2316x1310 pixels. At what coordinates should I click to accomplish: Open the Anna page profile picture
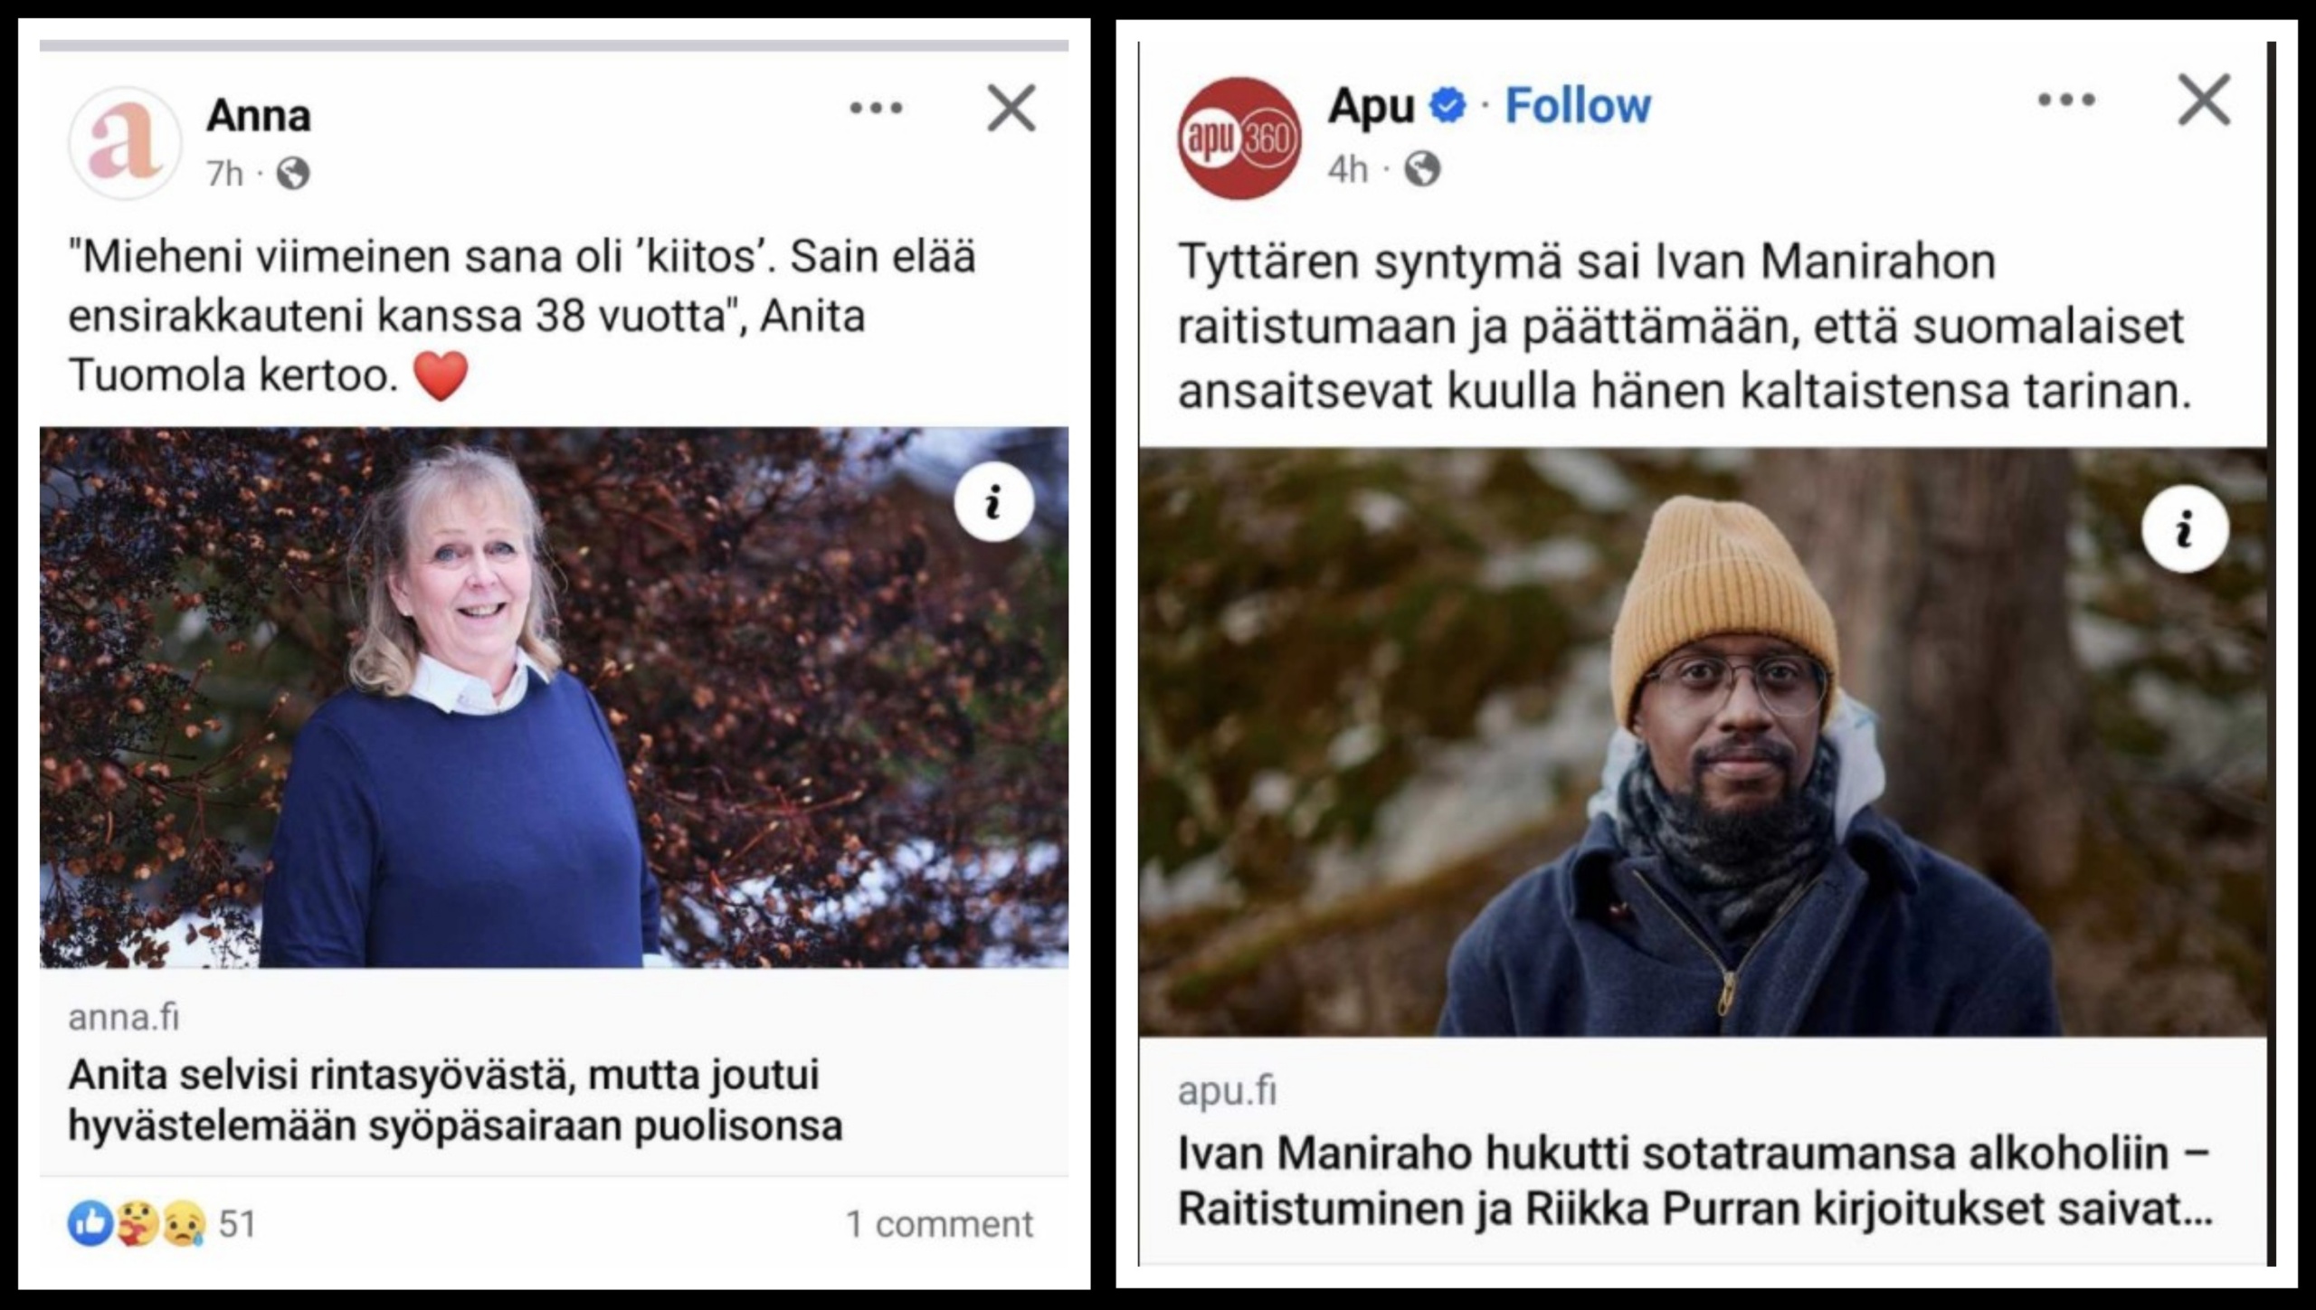(x=125, y=142)
